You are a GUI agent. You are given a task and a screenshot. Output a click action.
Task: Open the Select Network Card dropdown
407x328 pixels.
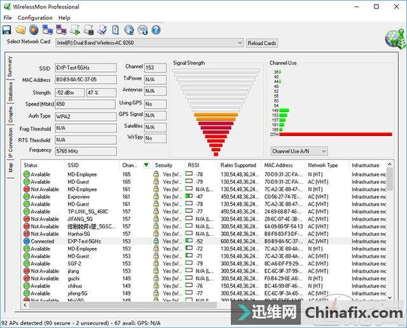[x=239, y=43]
